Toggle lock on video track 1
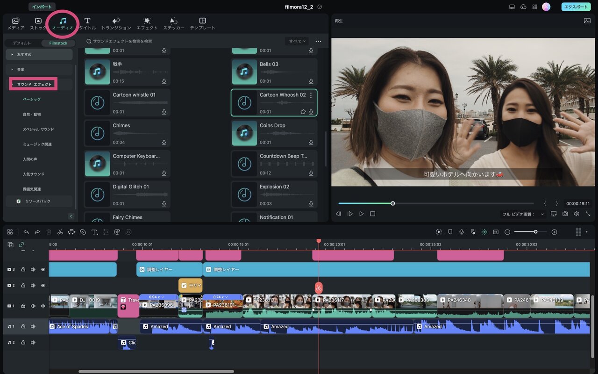Screen dimensions: 598x374 (23, 306)
